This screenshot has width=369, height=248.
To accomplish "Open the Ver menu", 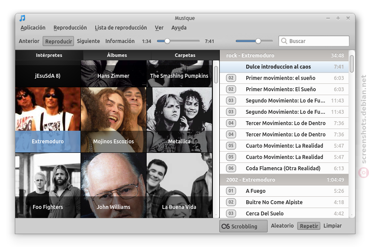I will 159,28.
